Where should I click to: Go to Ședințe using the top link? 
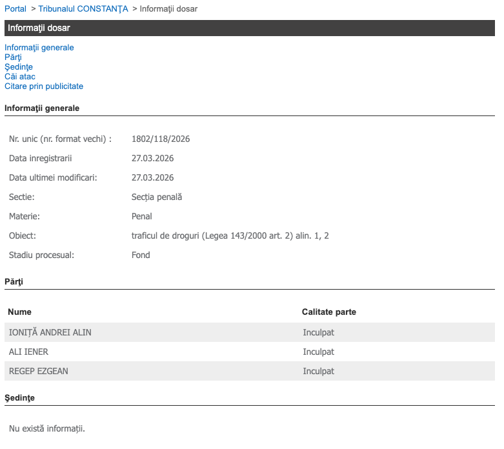pos(19,67)
